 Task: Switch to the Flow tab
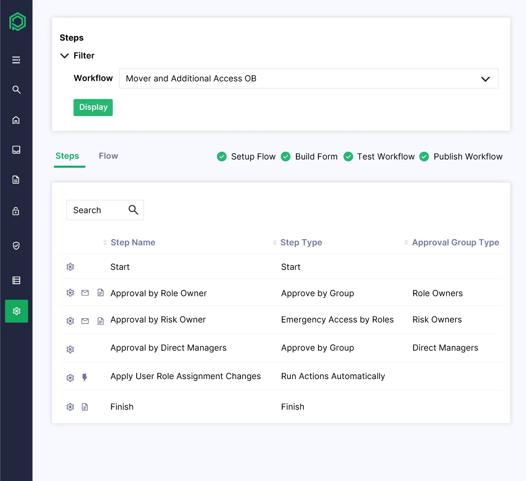pyautogui.click(x=108, y=155)
